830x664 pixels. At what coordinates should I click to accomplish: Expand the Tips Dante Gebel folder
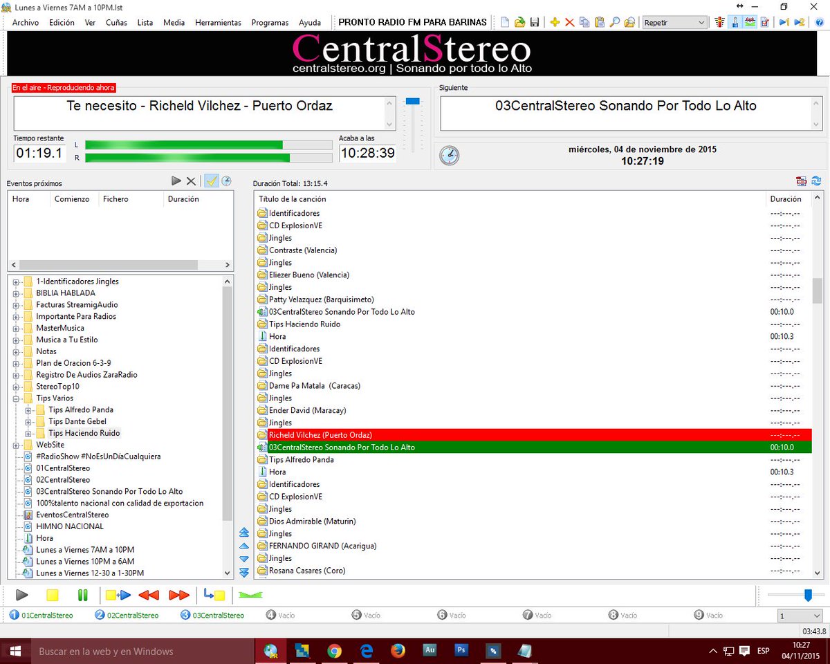point(28,421)
